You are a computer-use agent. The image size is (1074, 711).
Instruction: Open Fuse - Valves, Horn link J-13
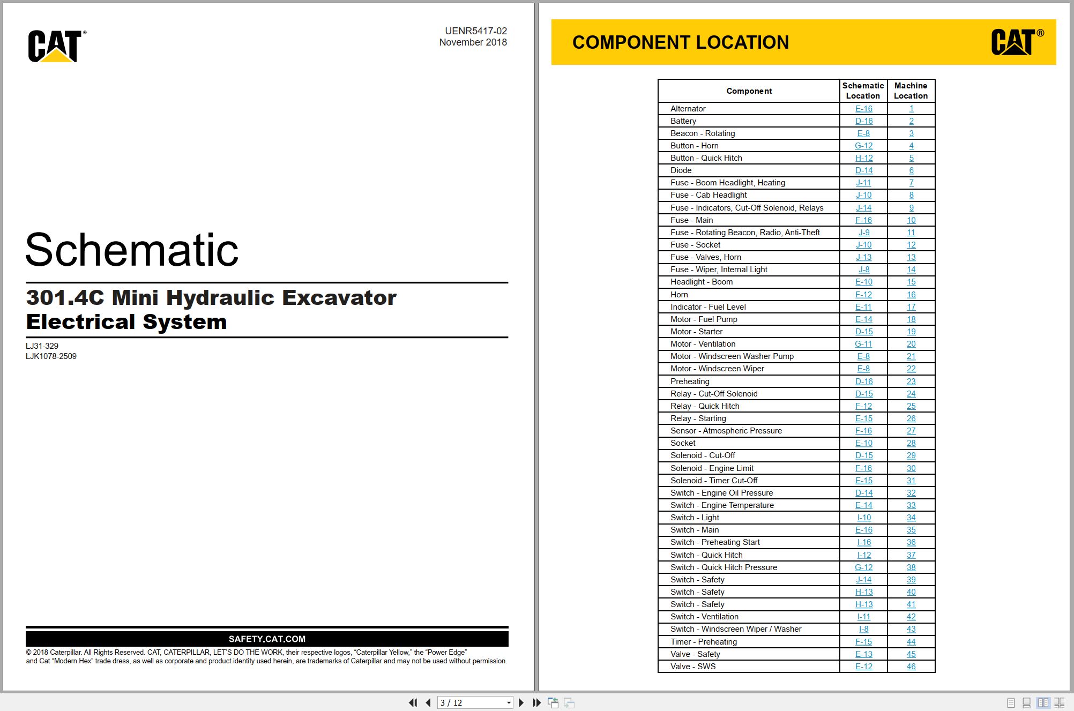(x=863, y=257)
